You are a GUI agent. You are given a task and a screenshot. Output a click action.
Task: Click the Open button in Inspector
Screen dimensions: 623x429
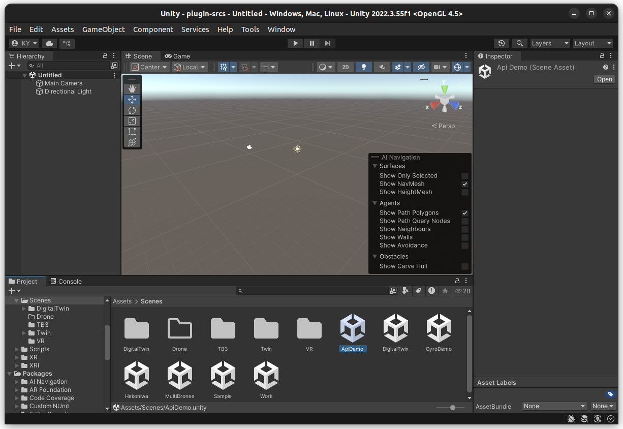pyautogui.click(x=605, y=79)
